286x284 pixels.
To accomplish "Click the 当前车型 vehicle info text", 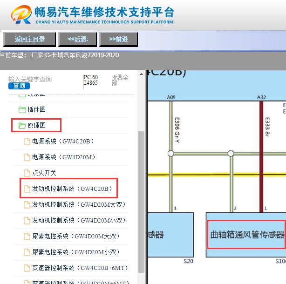I will (x=60, y=55).
